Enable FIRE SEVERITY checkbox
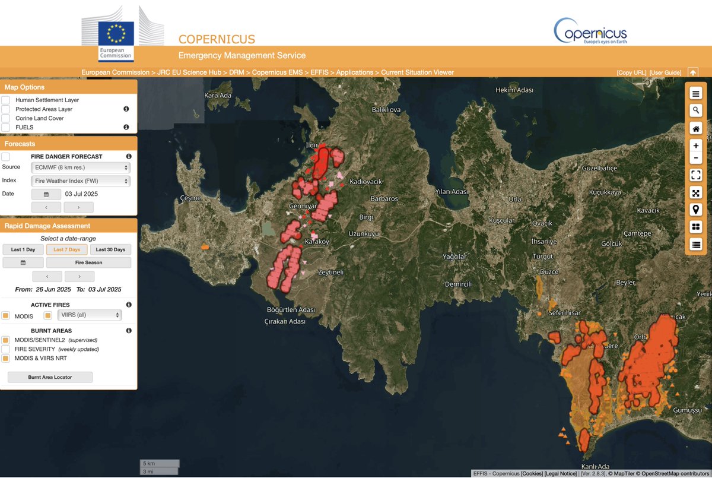This screenshot has height=478, width=712. click(x=5, y=349)
